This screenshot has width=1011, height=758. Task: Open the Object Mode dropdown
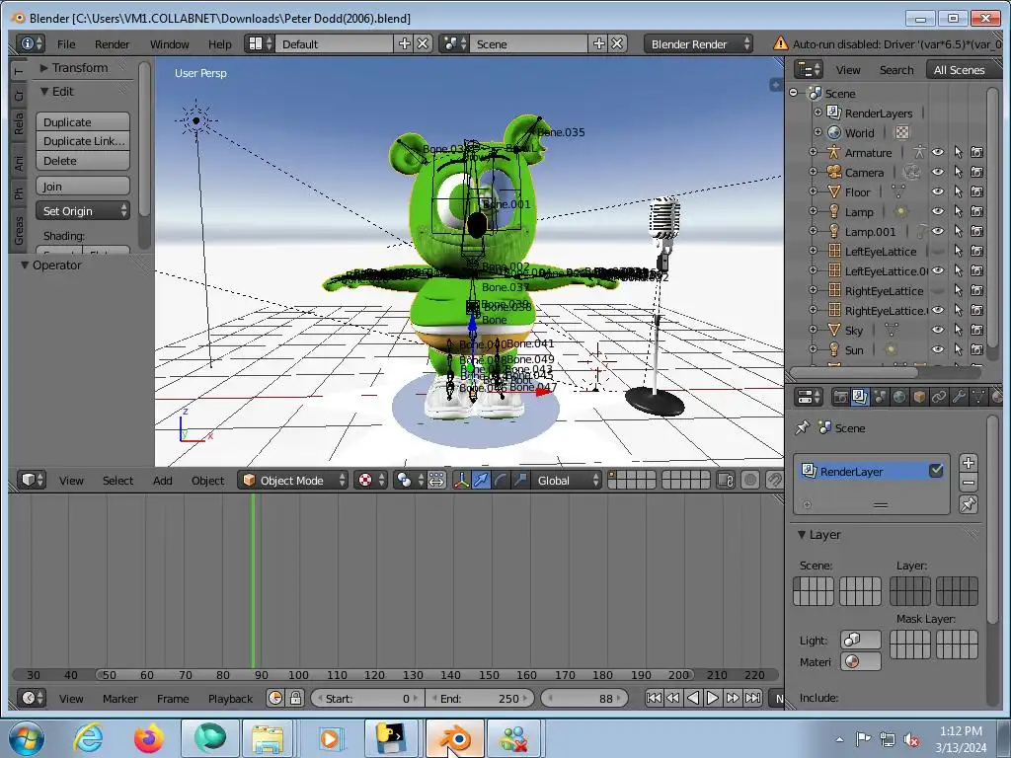(292, 481)
